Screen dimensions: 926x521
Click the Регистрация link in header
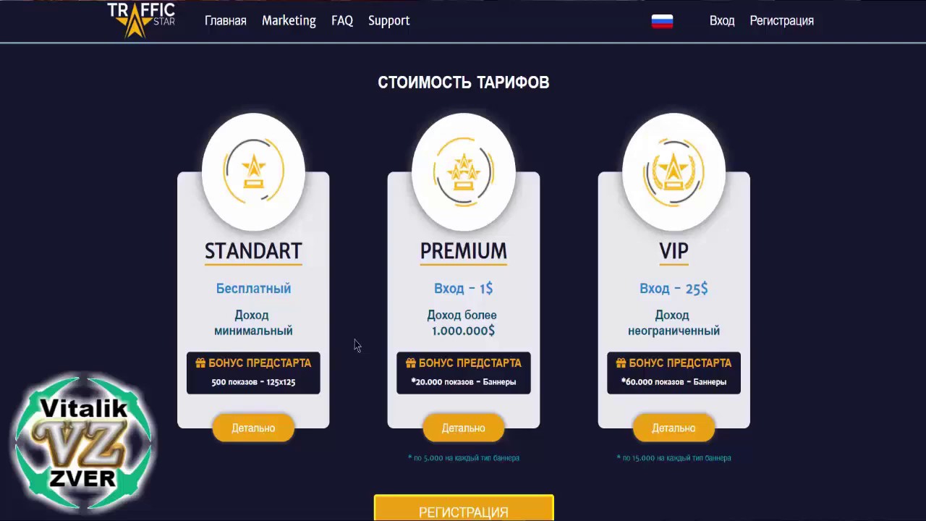[781, 21]
